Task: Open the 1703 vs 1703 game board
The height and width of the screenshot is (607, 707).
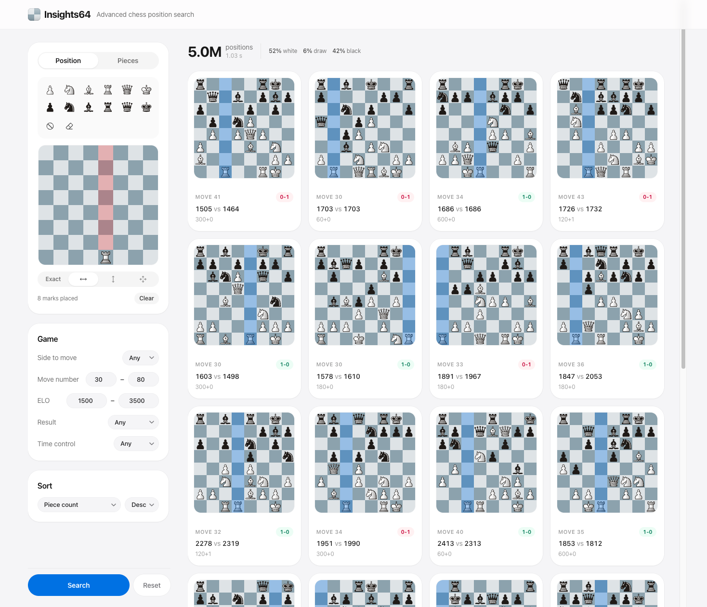Action: click(365, 128)
